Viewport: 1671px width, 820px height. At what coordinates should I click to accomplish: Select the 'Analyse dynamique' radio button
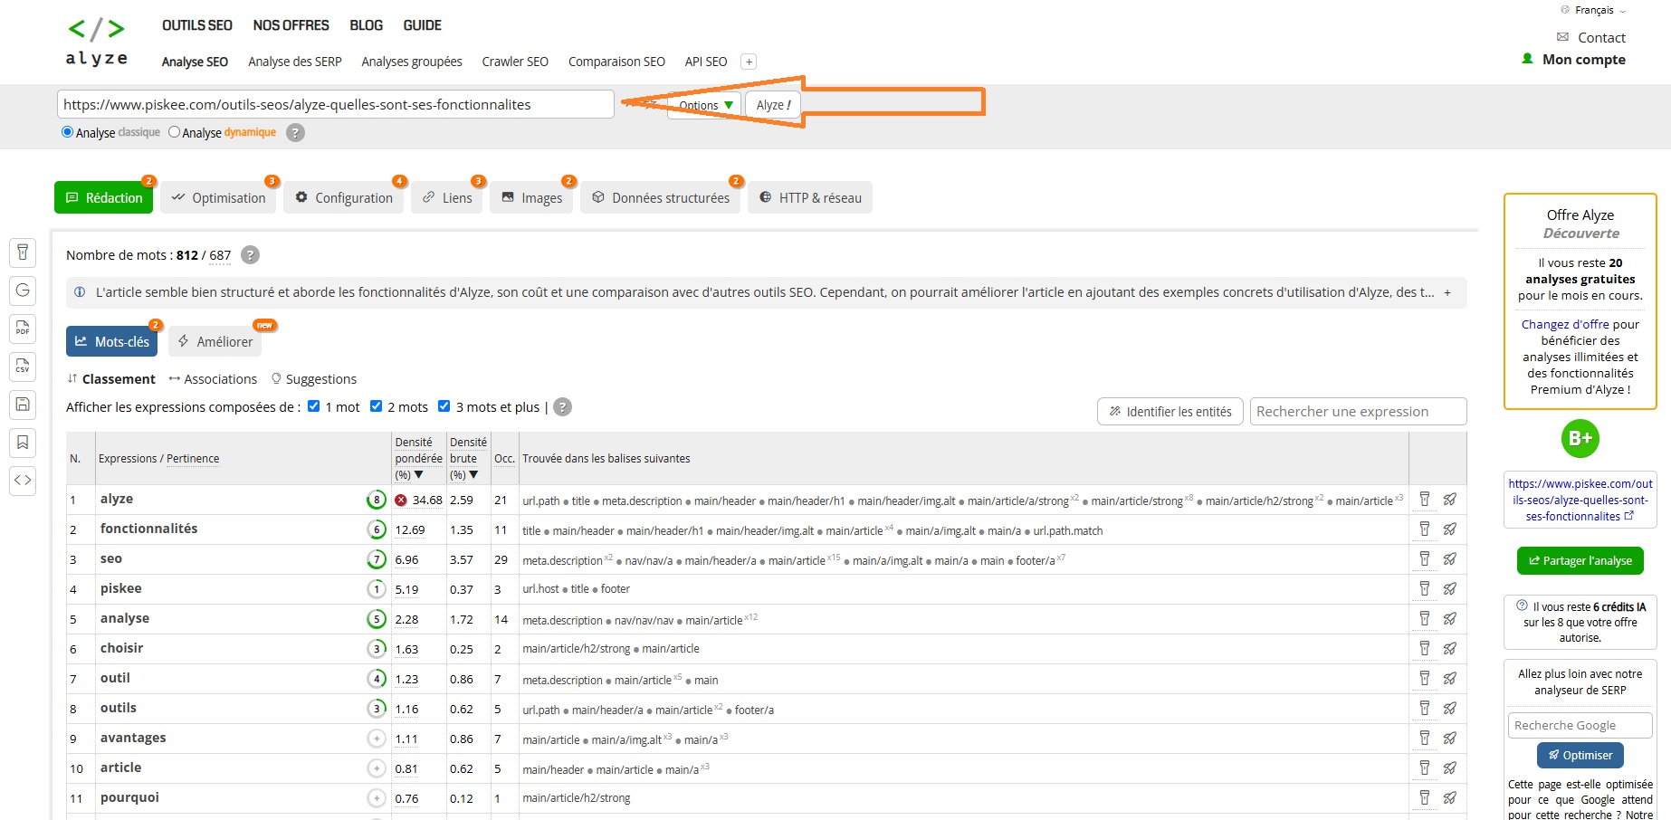coord(175,132)
